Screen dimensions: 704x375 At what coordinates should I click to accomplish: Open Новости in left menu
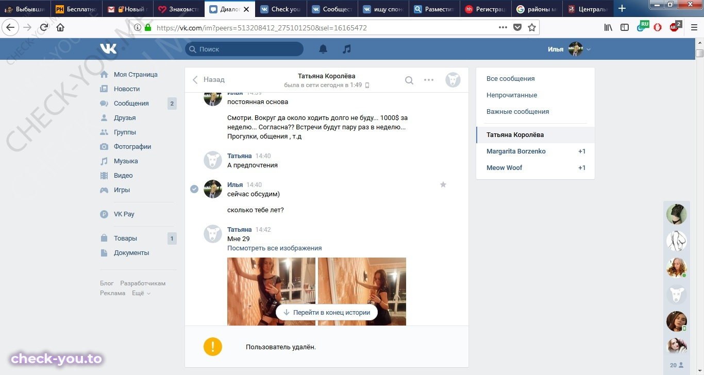click(x=127, y=89)
